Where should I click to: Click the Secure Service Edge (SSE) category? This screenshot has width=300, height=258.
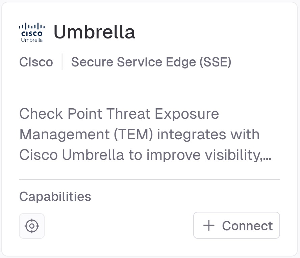pyautogui.click(x=151, y=62)
